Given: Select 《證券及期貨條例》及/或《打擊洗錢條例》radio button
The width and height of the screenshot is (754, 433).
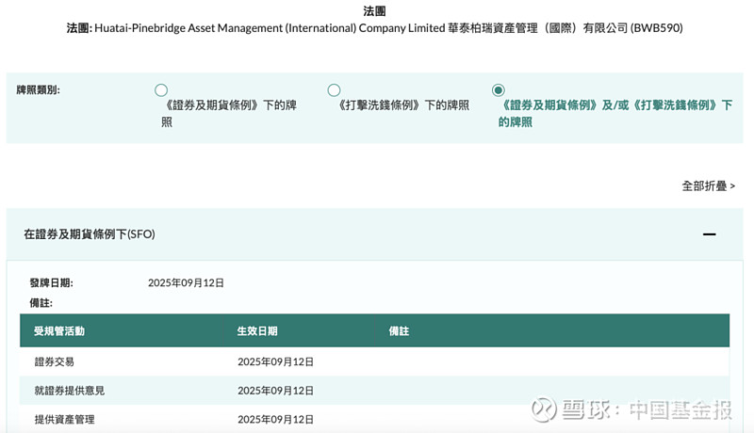Looking at the screenshot, I should point(499,90).
